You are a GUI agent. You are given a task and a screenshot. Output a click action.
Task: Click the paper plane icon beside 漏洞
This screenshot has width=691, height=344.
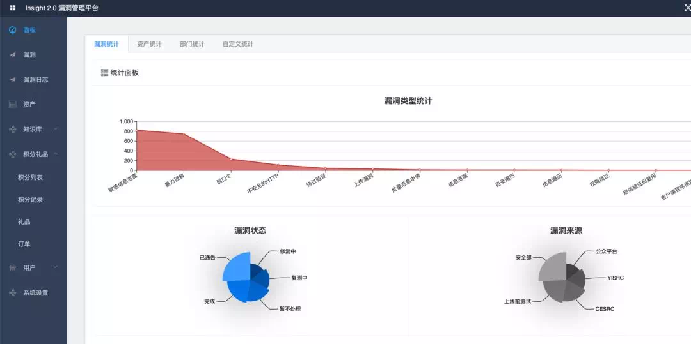pyautogui.click(x=13, y=55)
